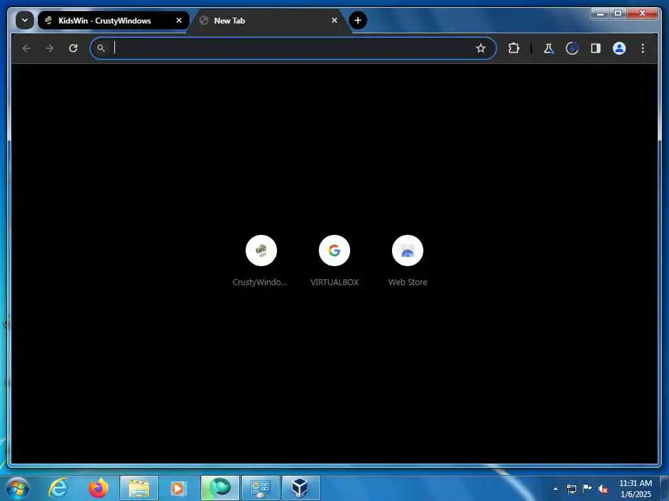The height and width of the screenshot is (501, 669).
Task: Go back using the back arrow
Action: [26, 48]
